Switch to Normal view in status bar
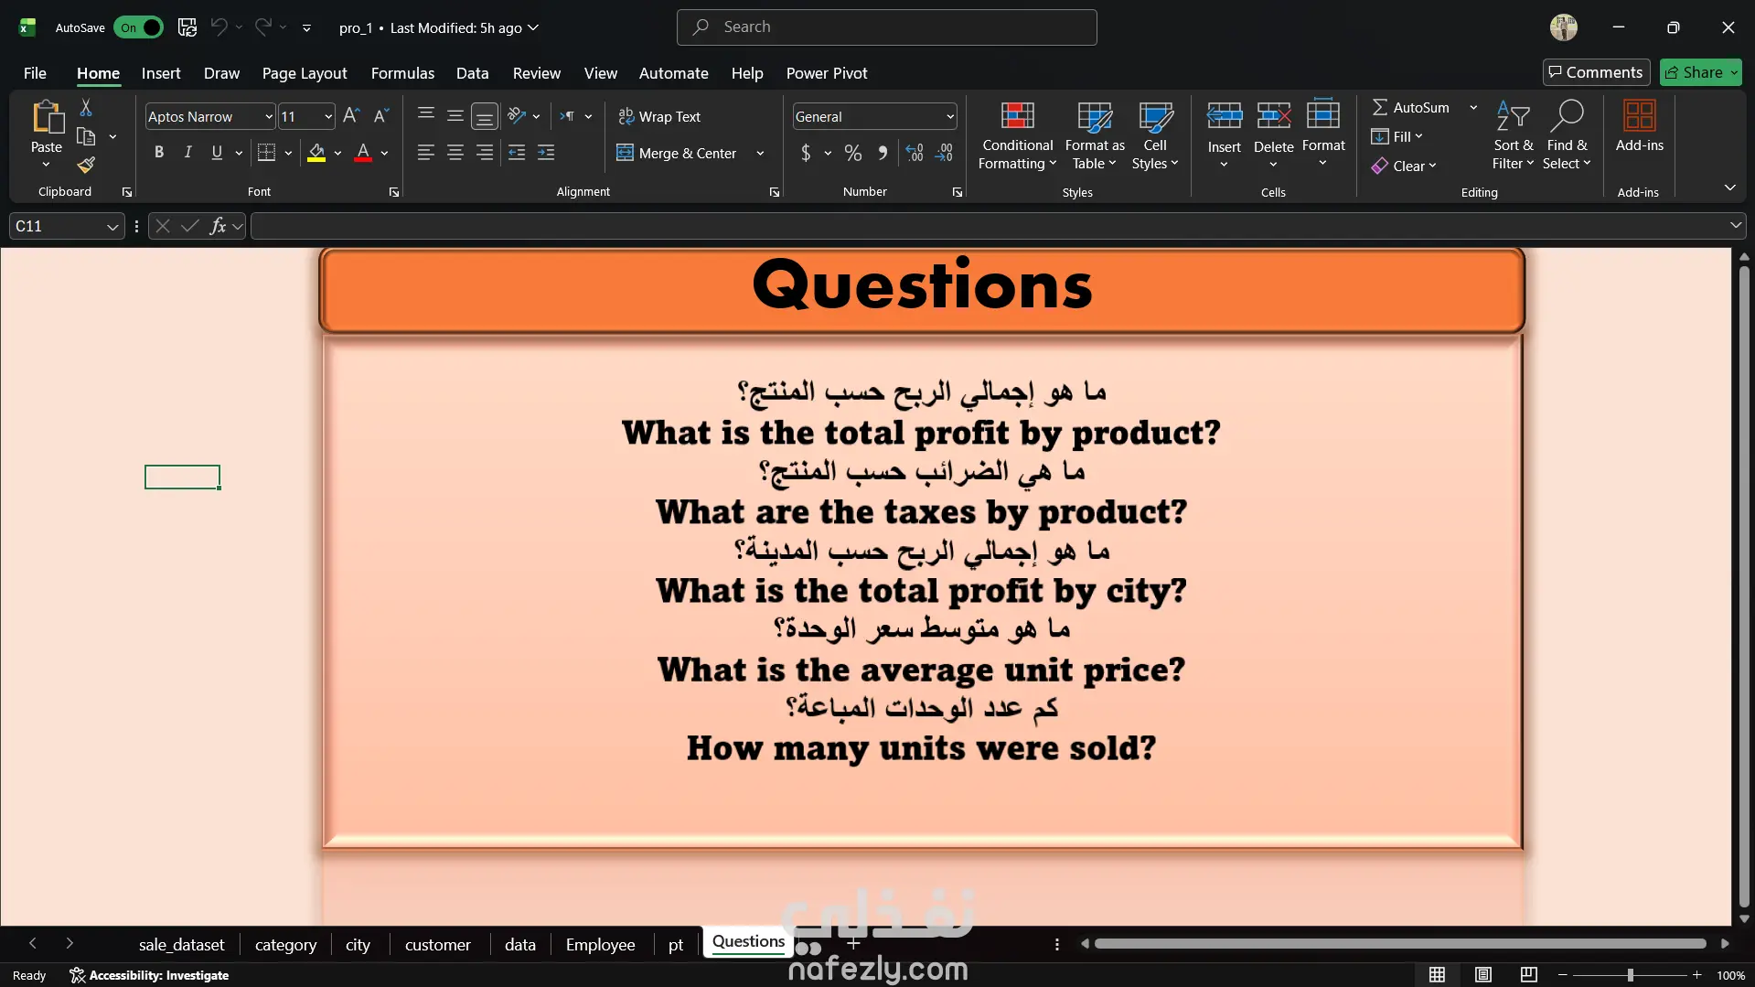This screenshot has width=1755, height=987. point(1438,975)
